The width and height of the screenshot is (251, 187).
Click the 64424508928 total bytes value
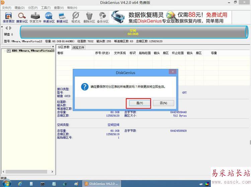coord(178,131)
